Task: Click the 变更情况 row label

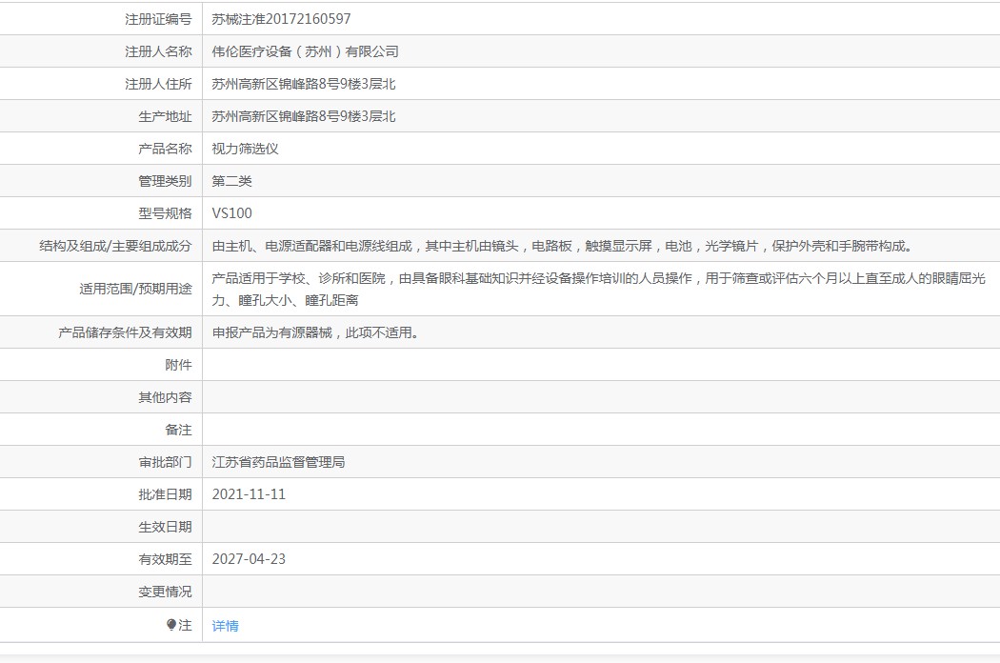Action: click(165, 592)
